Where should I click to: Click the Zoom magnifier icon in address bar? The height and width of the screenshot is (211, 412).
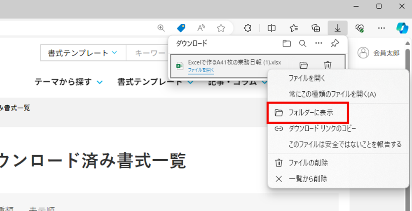tap(161, 28)
